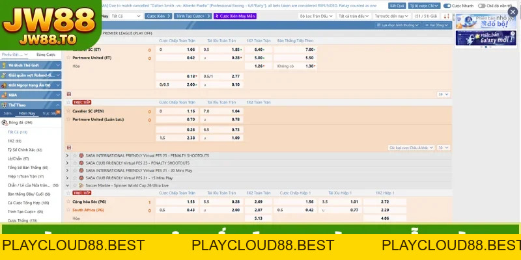Click the Kết Quả button

tap(397, 6)
